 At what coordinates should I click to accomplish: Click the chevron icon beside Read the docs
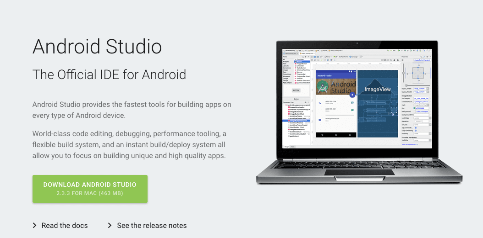tap(34, 226)
